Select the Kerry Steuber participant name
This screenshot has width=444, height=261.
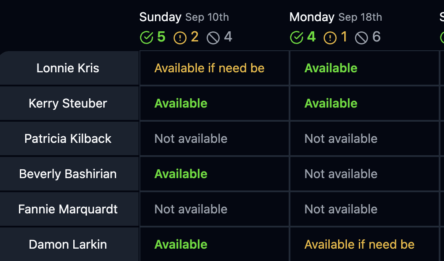[x=68, y=104]
